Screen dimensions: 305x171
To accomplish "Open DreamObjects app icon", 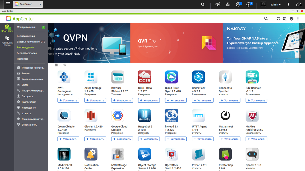I will click(64, 115).
